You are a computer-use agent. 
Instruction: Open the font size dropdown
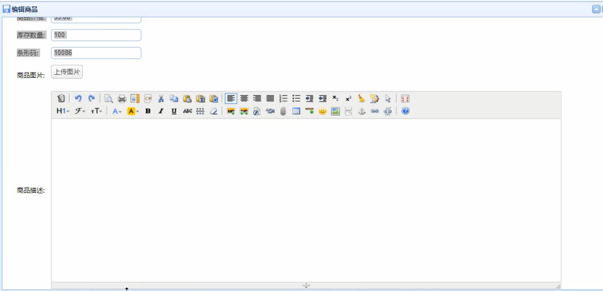click(x=97, y=111)
